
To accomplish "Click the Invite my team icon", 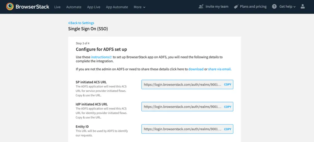I will pyautogui.click(x=201, y=6).
